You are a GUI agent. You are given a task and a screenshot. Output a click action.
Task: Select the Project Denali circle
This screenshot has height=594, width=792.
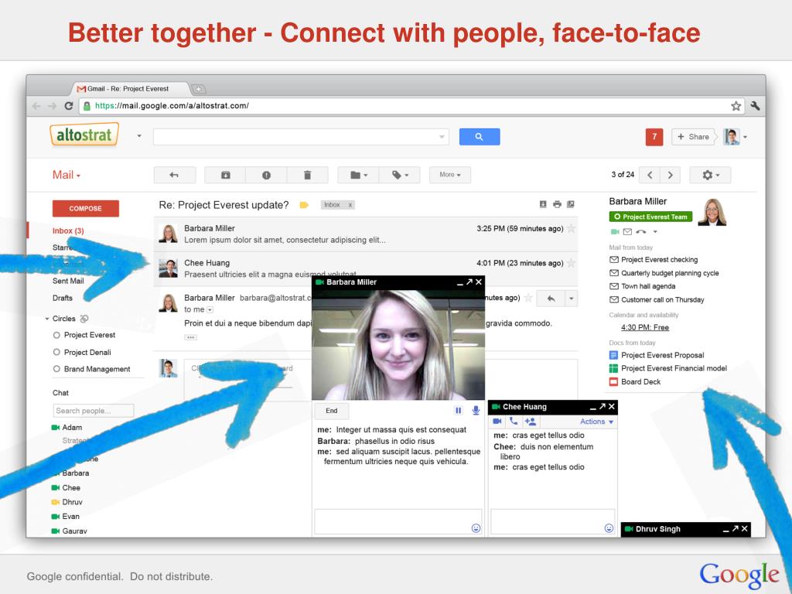(82, 352)
